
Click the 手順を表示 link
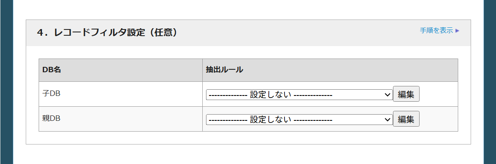pyautogui.click(x=436, y=31)
